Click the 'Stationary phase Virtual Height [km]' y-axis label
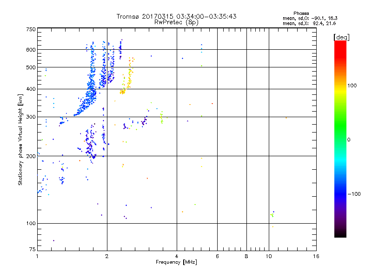The image size is (372, 279). [x=20, y=139]
